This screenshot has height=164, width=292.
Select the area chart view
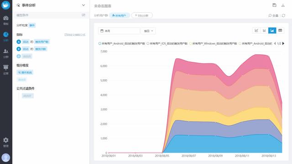tap(272, 31)
